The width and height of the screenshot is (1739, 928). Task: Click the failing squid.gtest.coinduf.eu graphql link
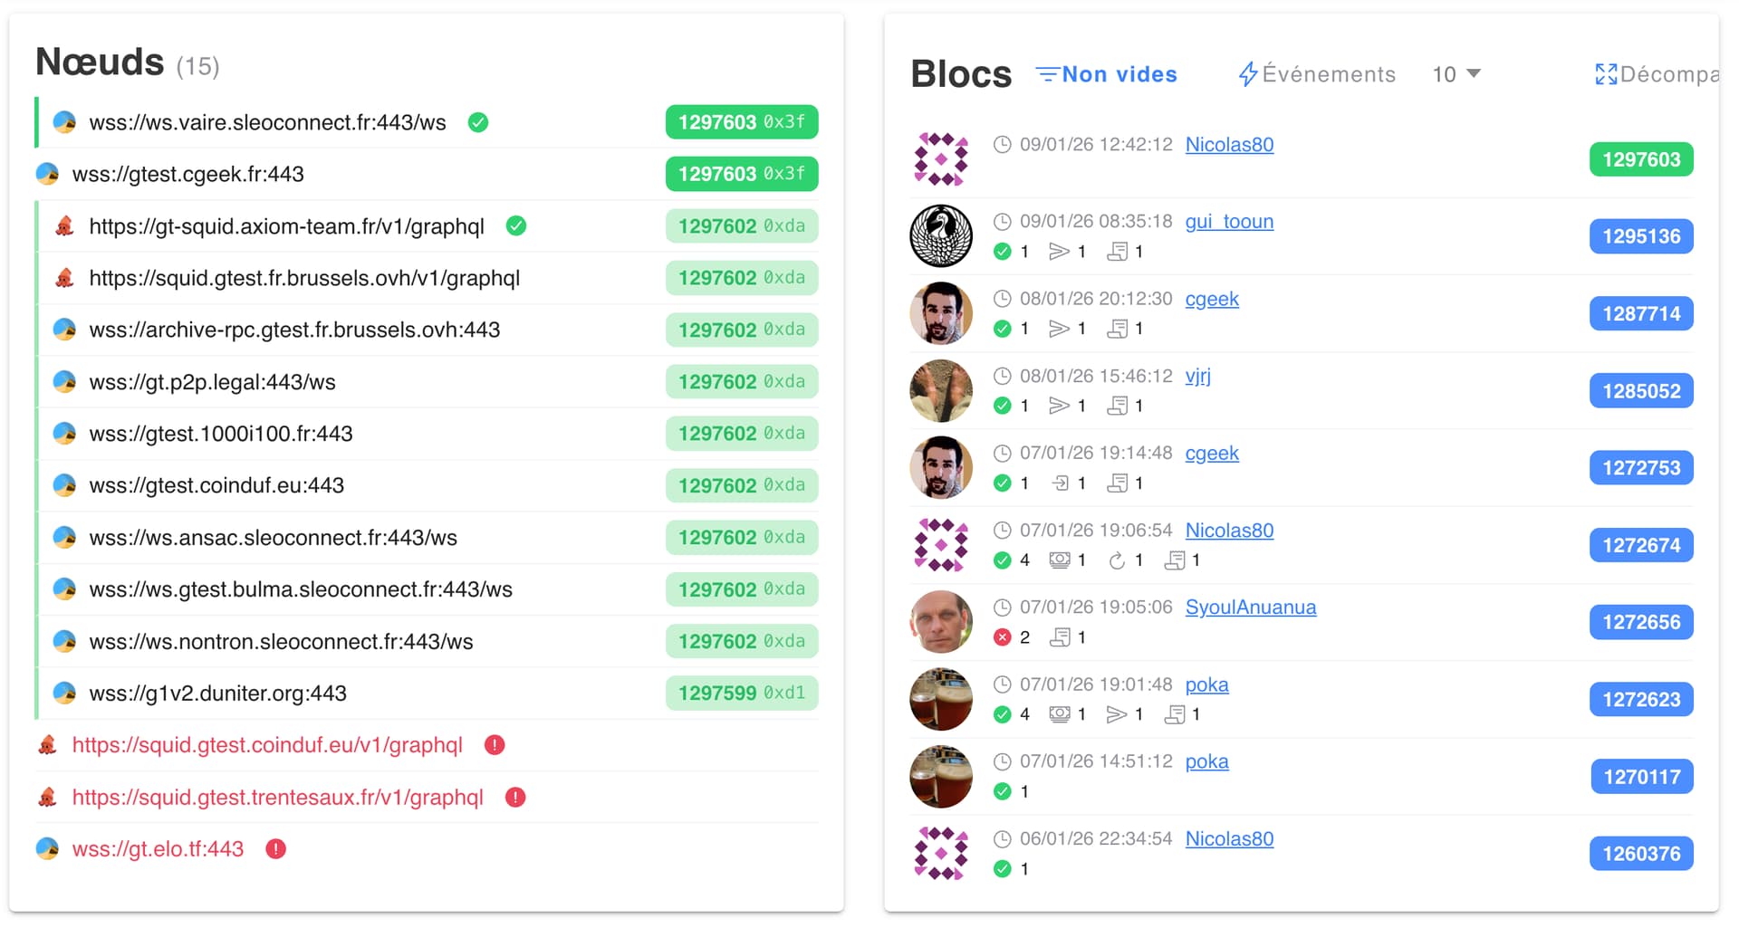pyautogui.click(x=267, y=745)
